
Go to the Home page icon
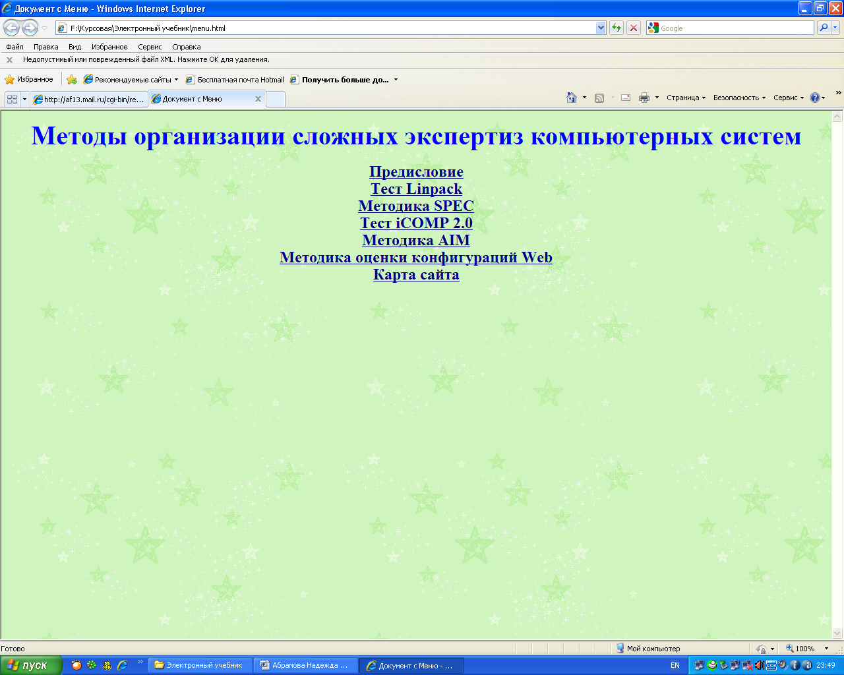click(572, 98)
